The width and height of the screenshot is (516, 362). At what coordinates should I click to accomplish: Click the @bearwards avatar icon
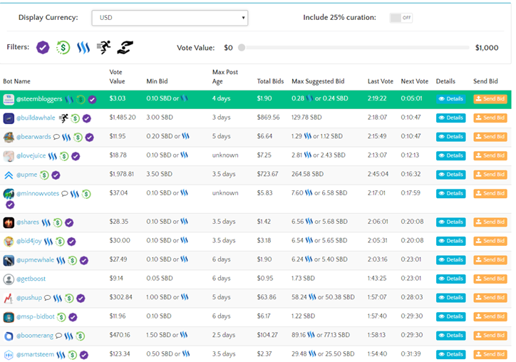click(9, 137)
